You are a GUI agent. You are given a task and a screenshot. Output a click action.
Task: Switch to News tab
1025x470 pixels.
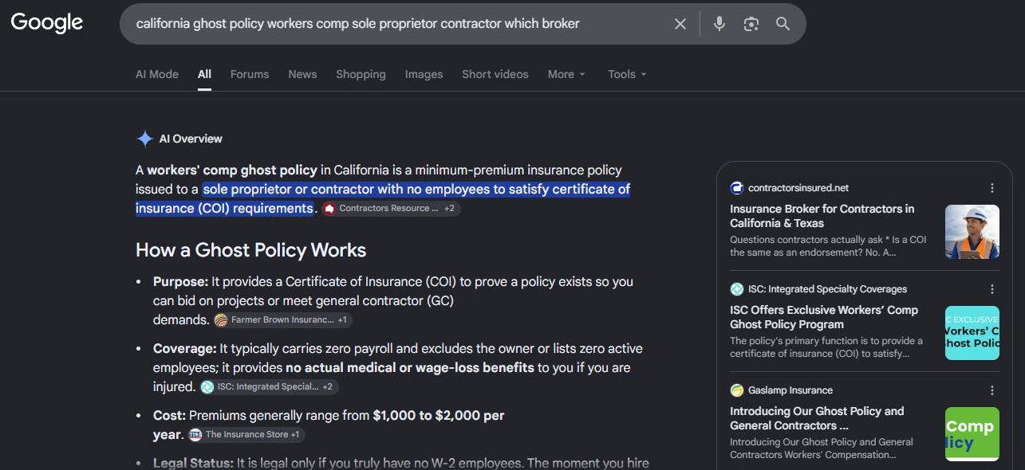[x=302, y=74]
